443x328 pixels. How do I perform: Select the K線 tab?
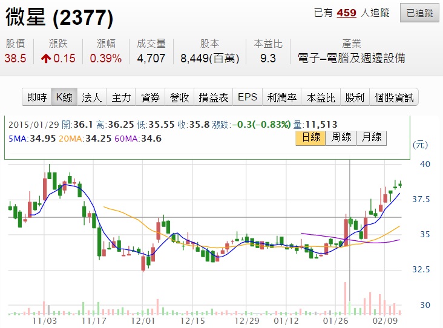64,97
